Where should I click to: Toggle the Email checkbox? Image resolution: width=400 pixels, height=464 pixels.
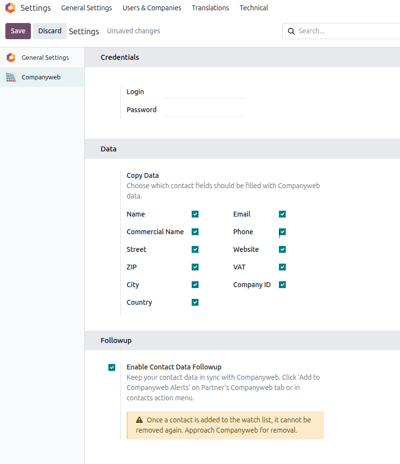(282, 214)
